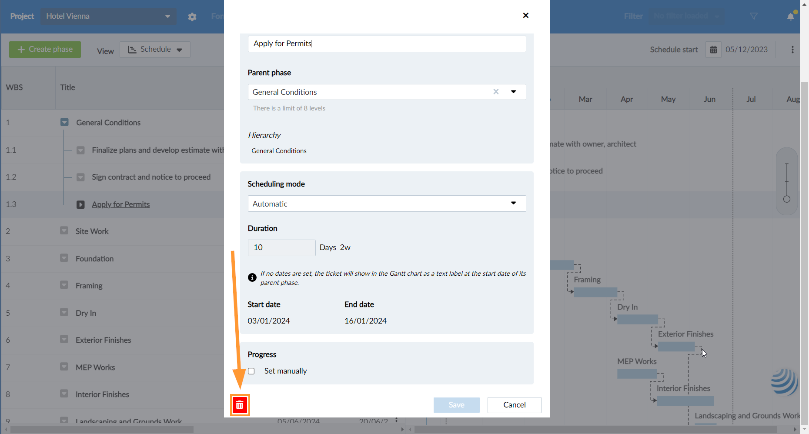Open project settings gear icon
The image size is (809, 434).
click(192, 17)
